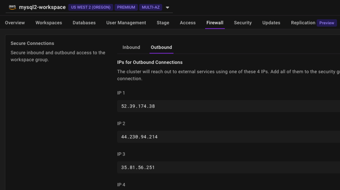Switch to the Inbound sub-tab
This screenshot has width=340, height=190.
pos(131,47)
